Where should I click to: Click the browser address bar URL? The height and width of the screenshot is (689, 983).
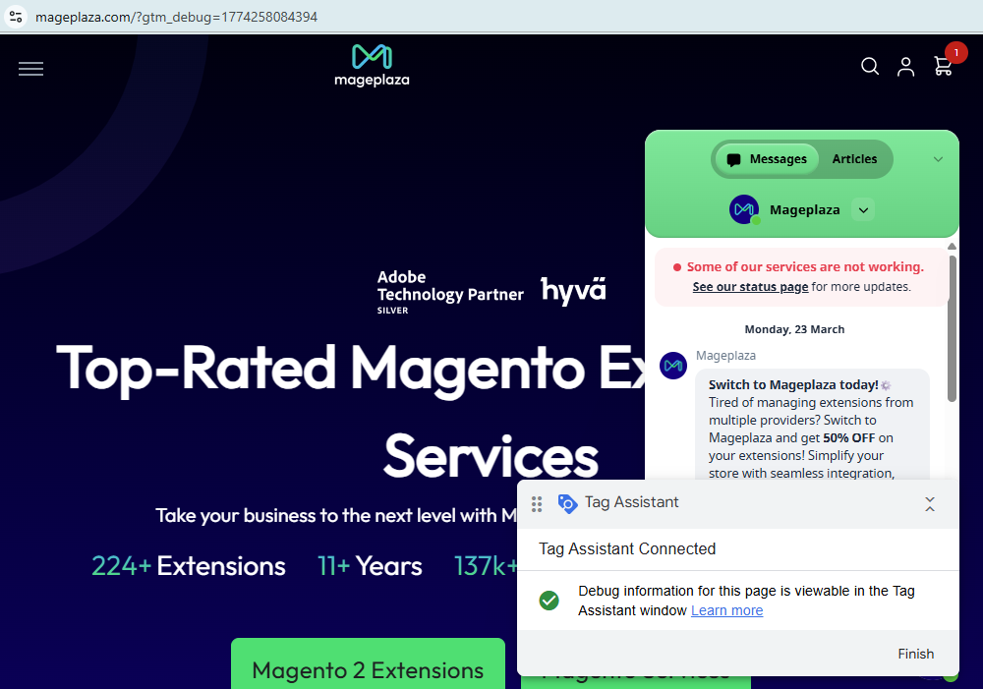pos(177,17)
